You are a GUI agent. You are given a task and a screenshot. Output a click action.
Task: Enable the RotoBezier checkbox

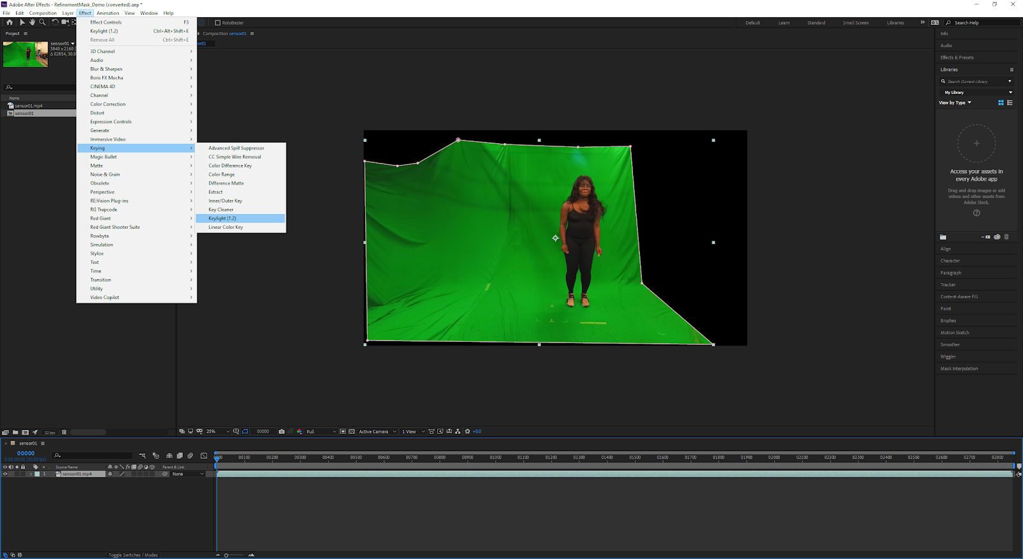[217, 23]
